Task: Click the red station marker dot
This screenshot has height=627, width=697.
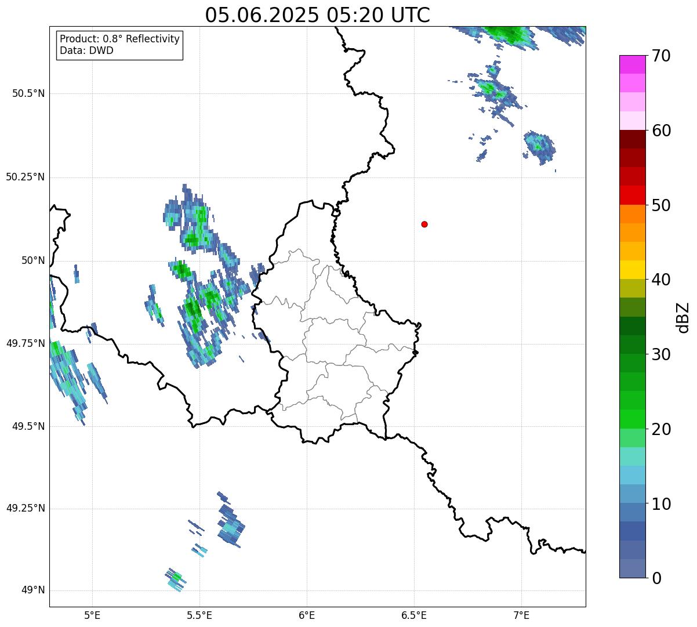Action: [424, 224]
